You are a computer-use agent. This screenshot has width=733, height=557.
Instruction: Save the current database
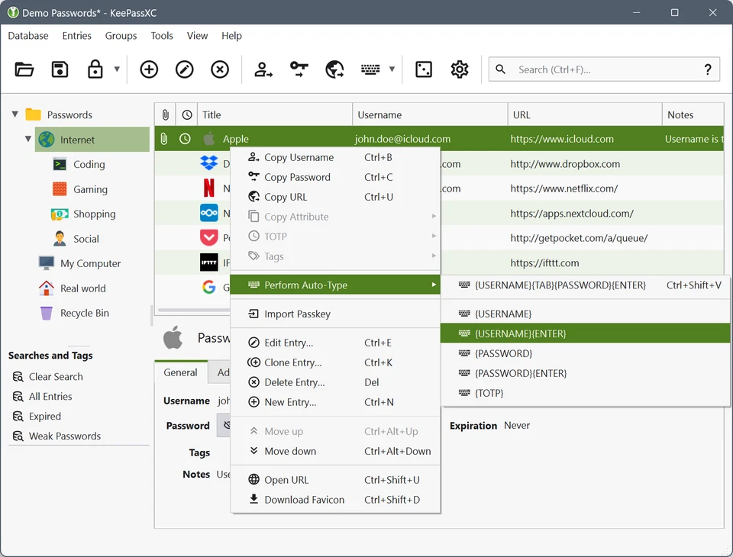coord(60,69)
